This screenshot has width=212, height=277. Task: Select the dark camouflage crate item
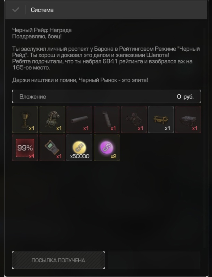click(x=188, y=120)
